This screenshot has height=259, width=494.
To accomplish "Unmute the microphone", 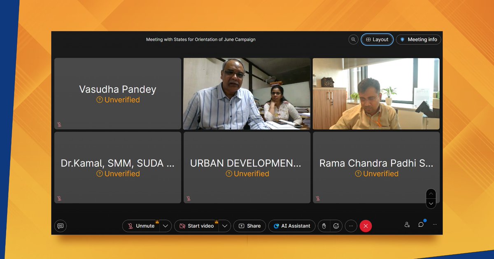I will point(141,226).
